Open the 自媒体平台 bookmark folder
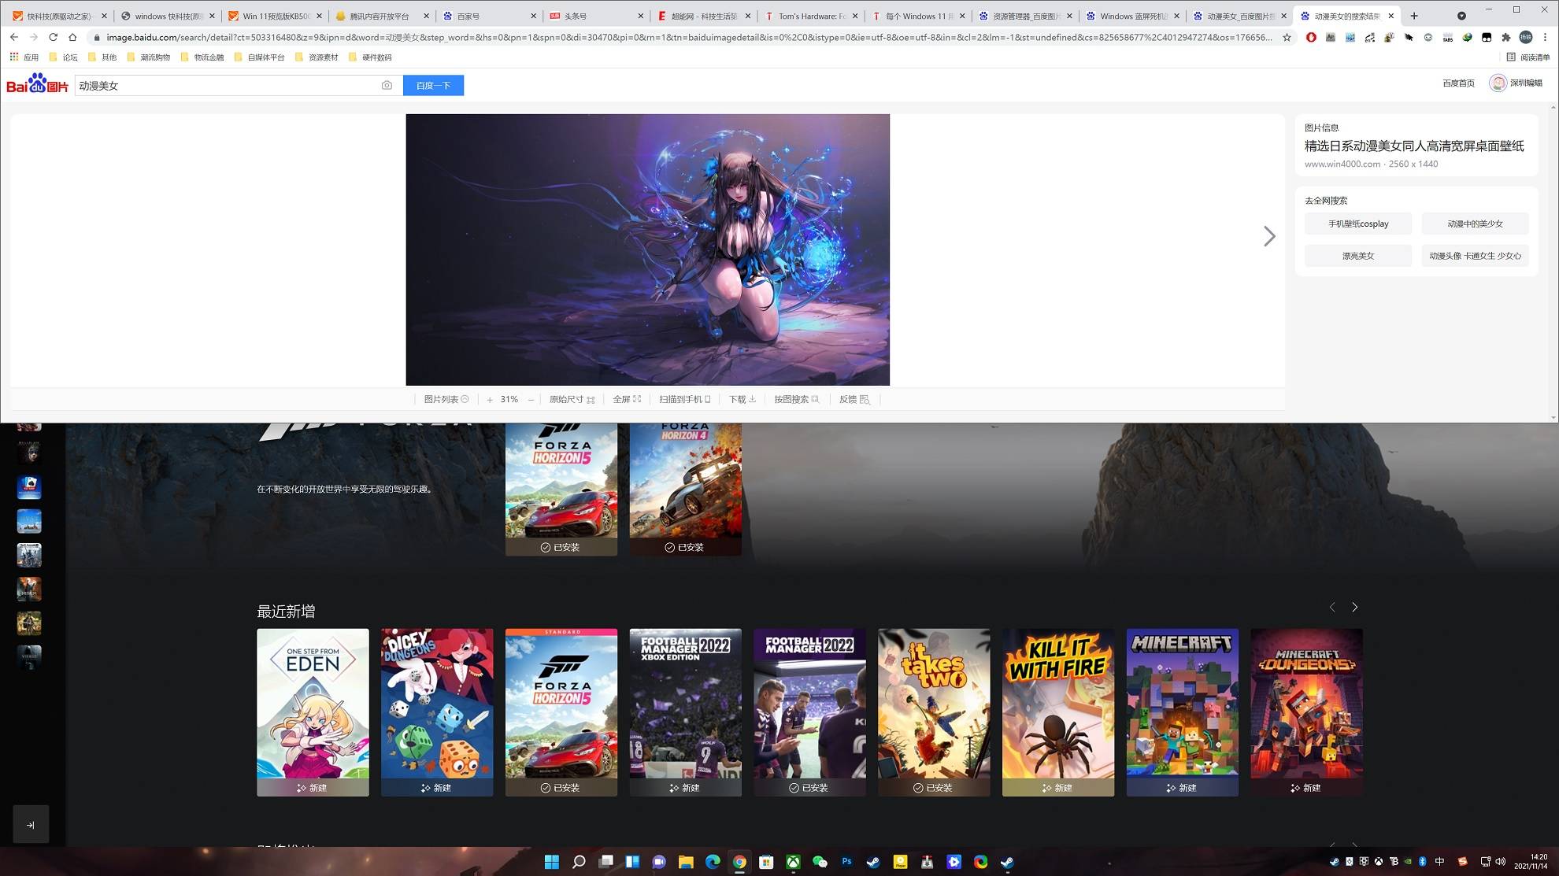1559x876 pixels. point(259,57)
